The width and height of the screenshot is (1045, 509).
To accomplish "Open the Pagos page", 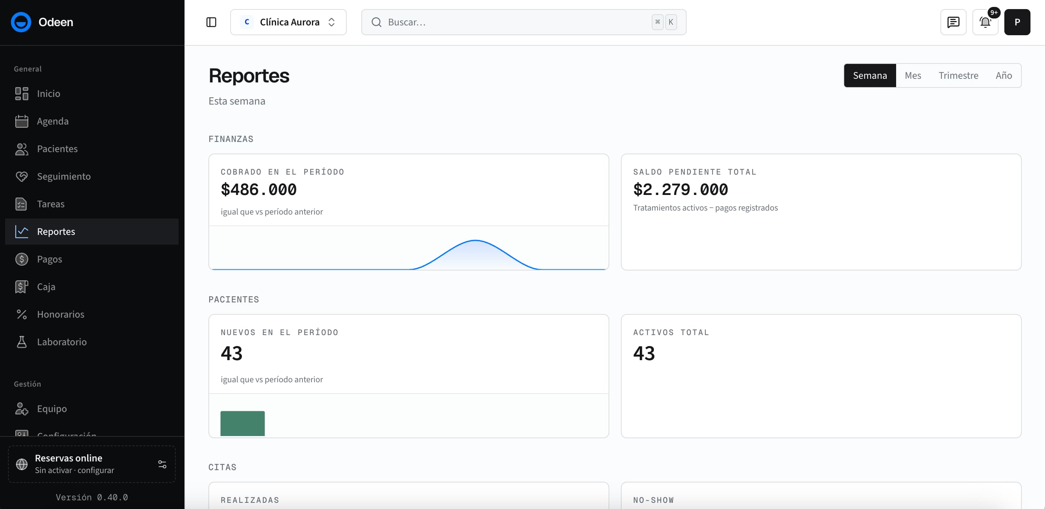I will (x=92, y=259).
